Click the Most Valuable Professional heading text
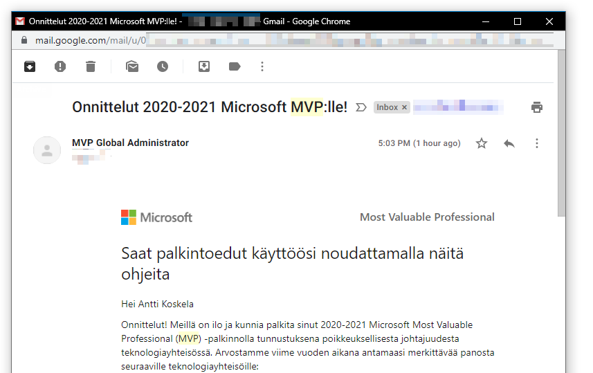This screenshot has height=373, width=593. coord(427,217)
